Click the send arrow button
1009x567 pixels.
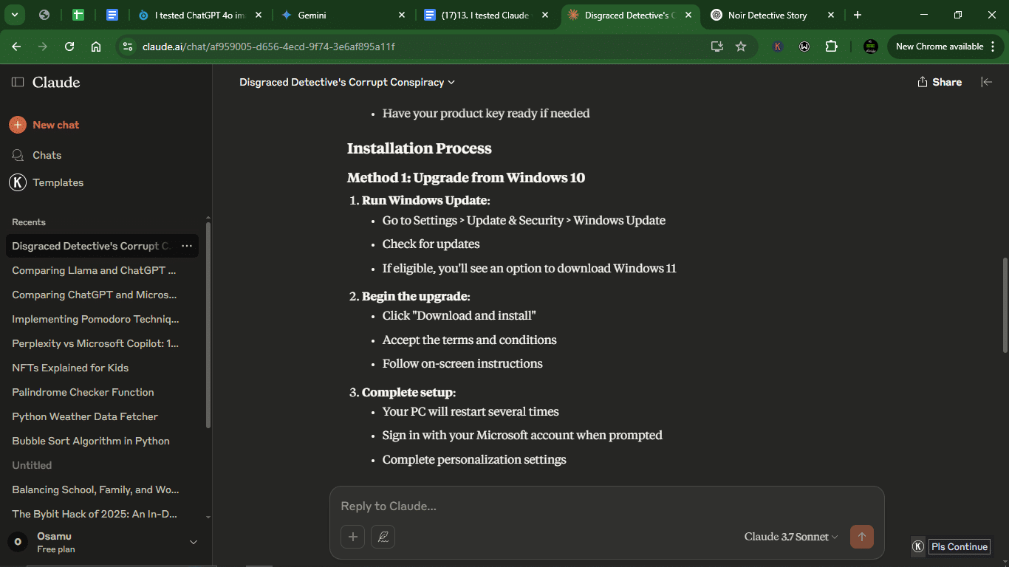tap(862, 537)
